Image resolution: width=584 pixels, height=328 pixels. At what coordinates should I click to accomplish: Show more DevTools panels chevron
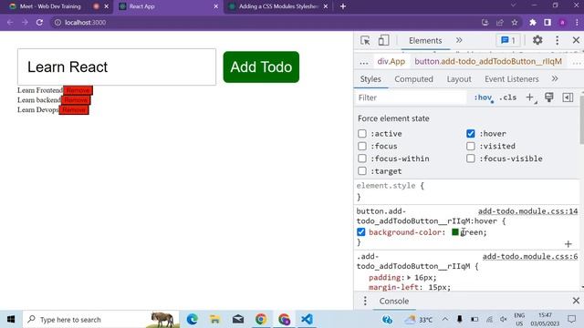pos(459,40)
